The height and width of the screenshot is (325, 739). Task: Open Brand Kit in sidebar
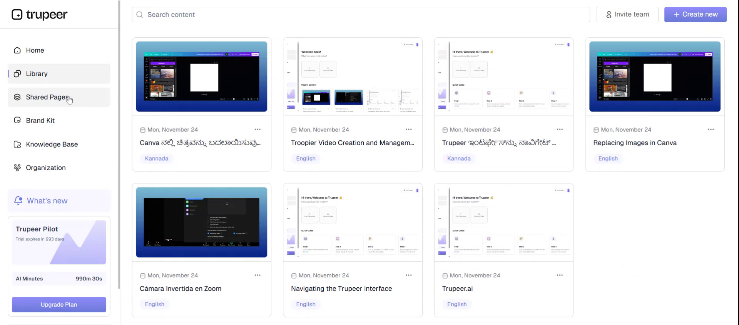tap(59, 121)
